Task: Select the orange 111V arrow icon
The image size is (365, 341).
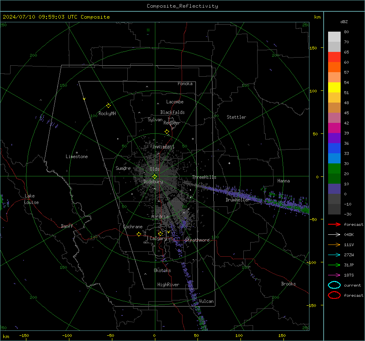Action: 334,244
